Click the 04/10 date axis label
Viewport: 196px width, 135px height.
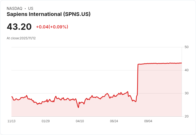click(80, 121)
